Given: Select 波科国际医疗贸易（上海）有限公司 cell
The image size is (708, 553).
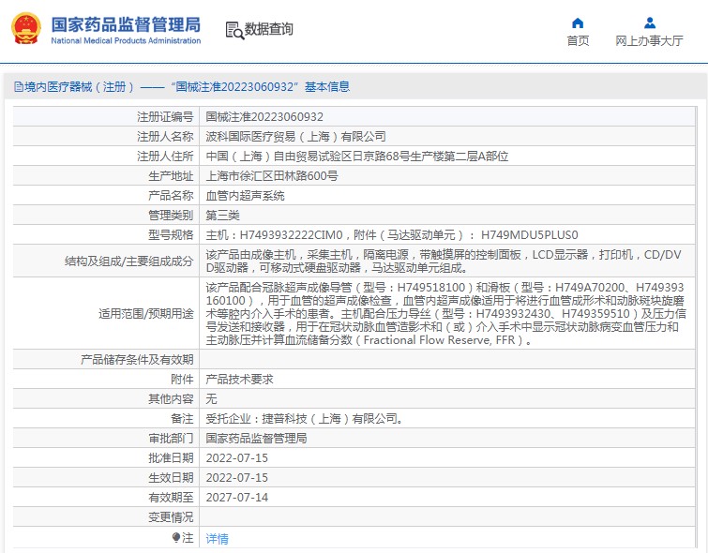Looking at the screenshot, I should coord(295,136).
